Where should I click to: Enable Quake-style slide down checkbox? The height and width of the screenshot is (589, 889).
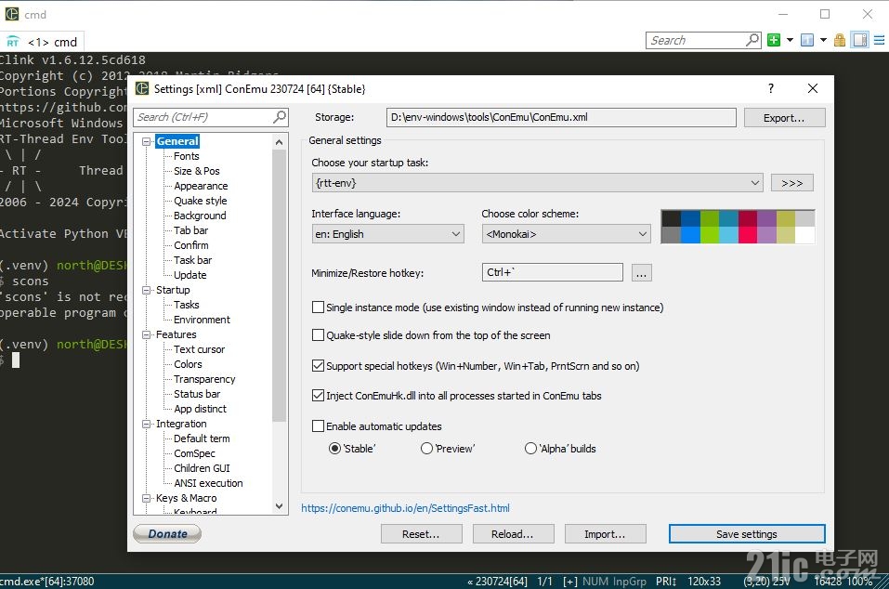pos(318,335)
